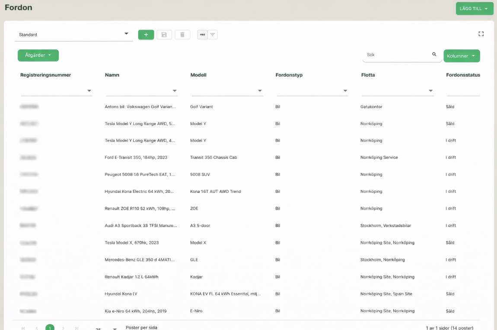Sort by the Modell column header
Viewport: 497px width, 330px height.
pos(198,75)
